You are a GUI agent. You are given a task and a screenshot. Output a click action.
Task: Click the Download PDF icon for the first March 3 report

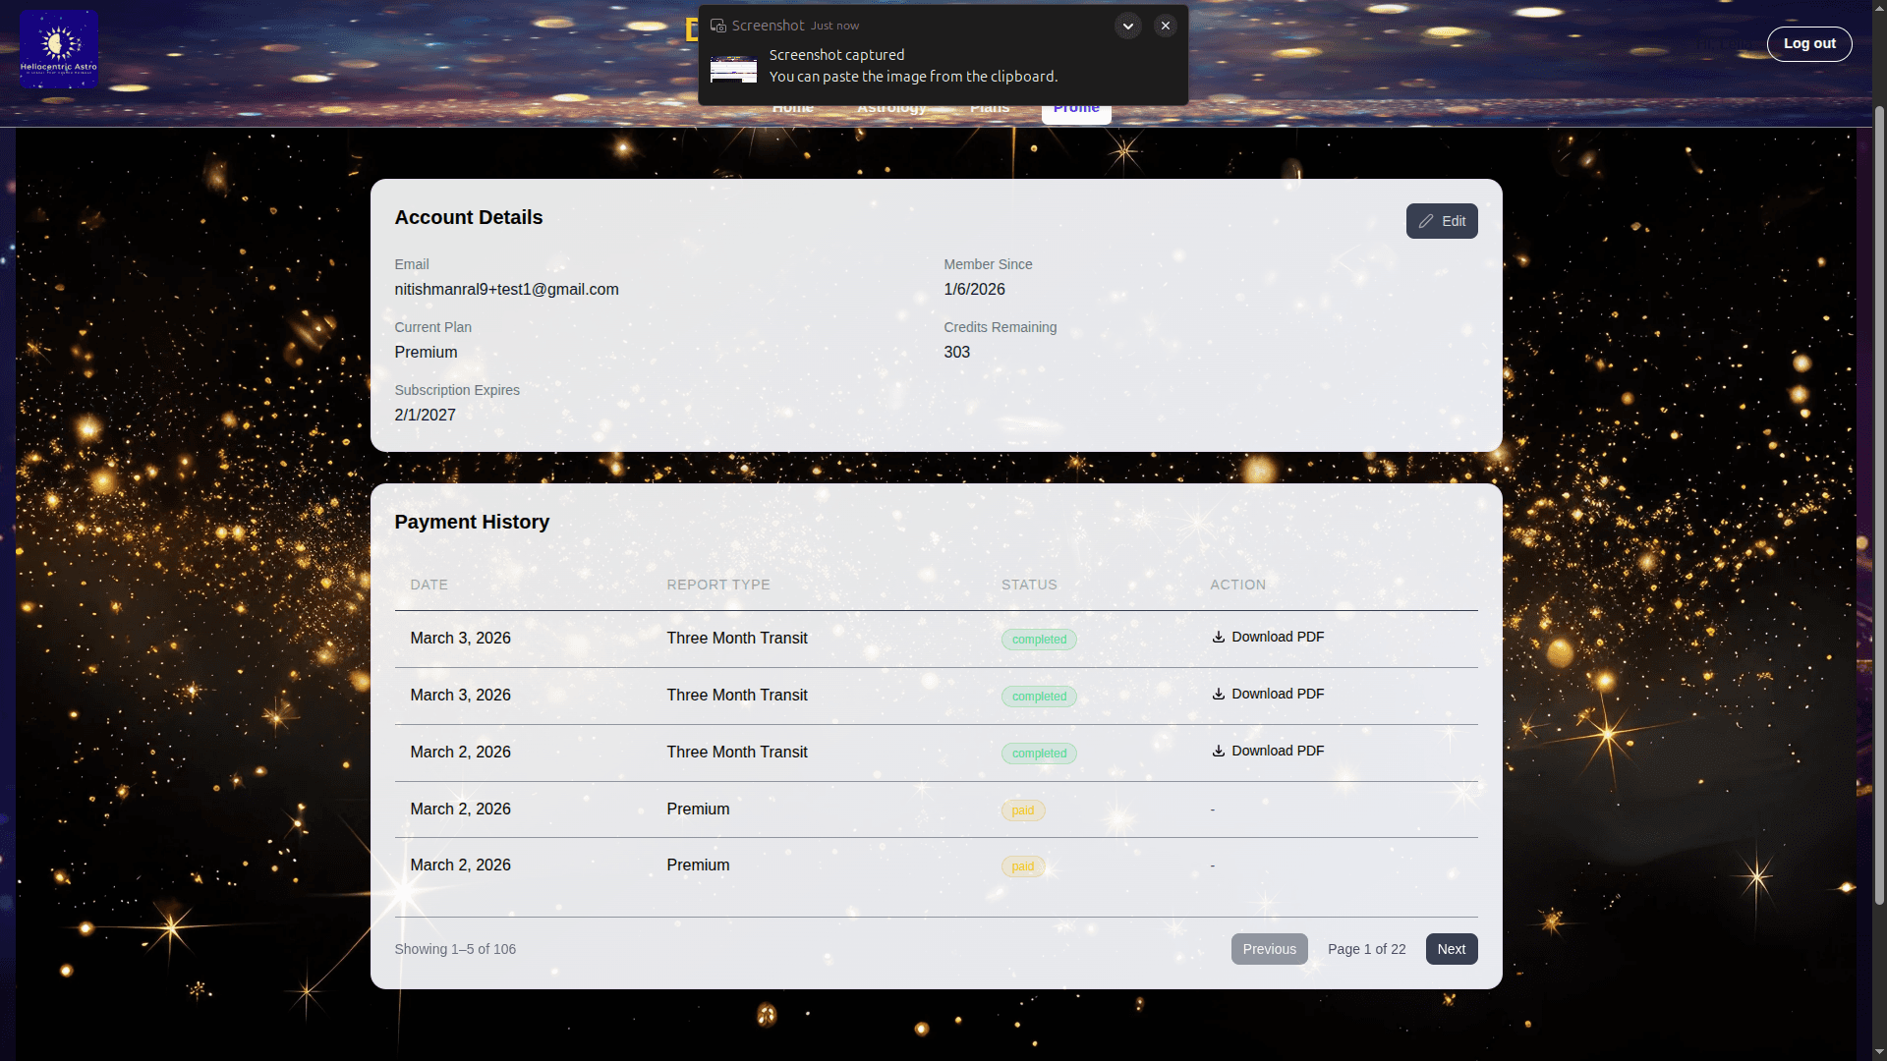point(1219,637)
